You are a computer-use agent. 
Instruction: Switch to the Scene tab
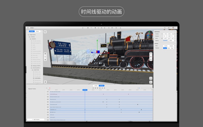pos(38,31)
